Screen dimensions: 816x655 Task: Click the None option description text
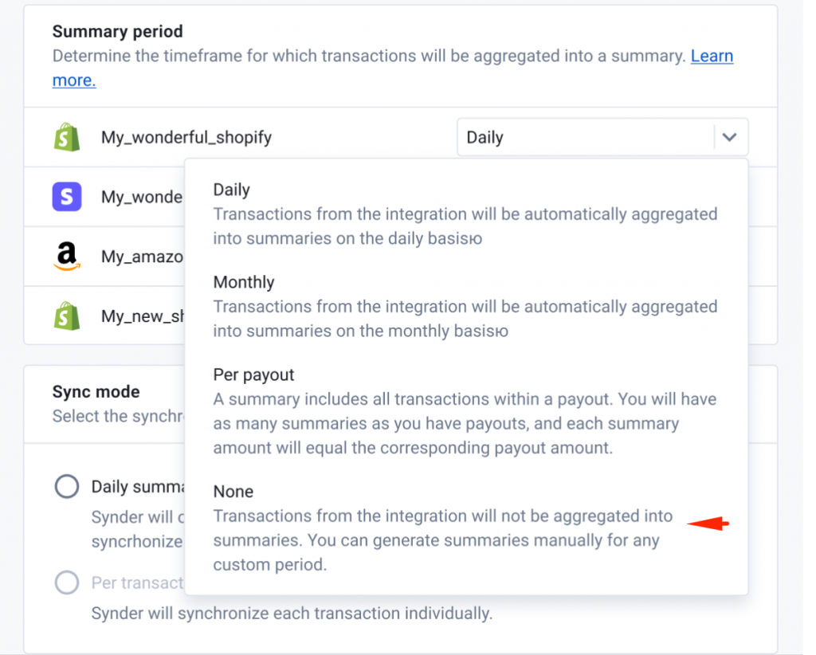point(442,541)
